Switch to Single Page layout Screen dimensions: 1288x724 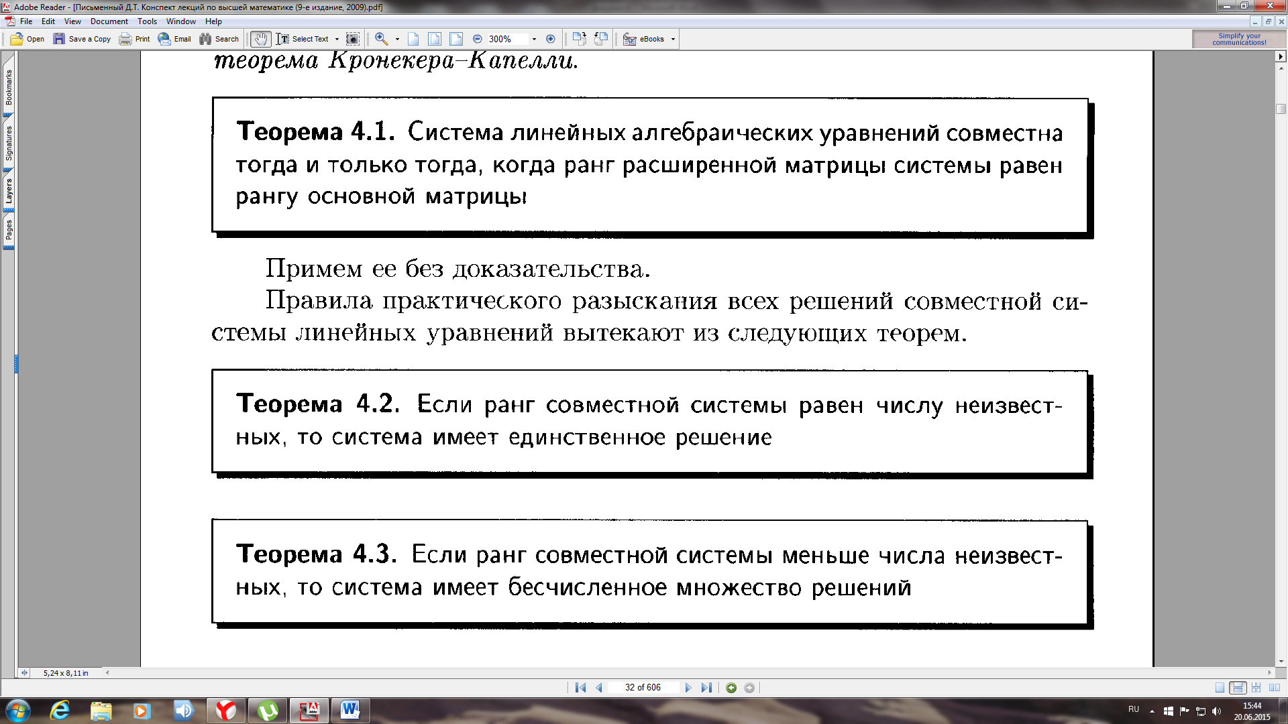pyautogui.click(x=1220, y=688)
